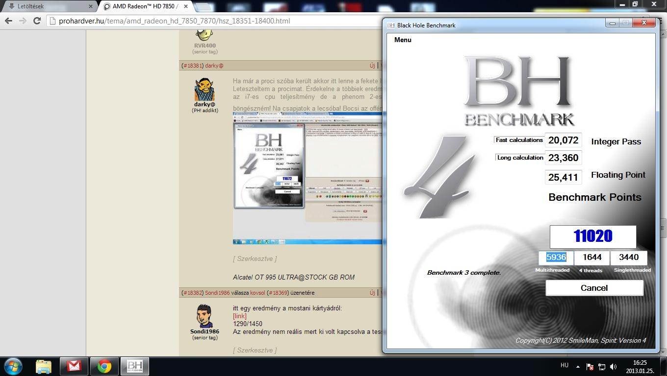Click the 4 threads score 1644
667x376 pixels.
[591, 258]
